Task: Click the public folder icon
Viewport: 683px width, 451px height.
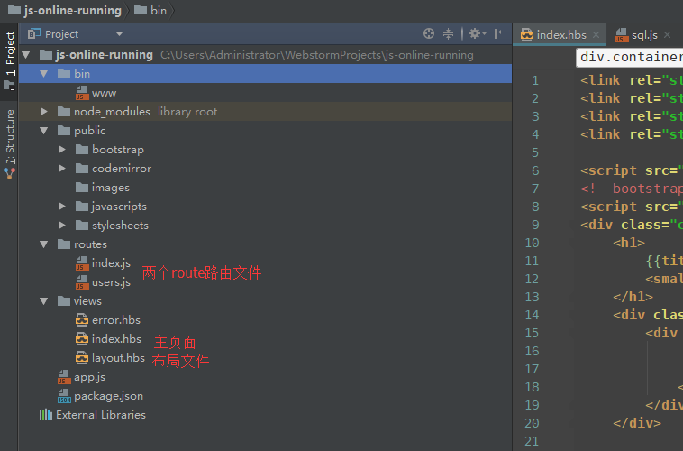Action: point(64,131)
